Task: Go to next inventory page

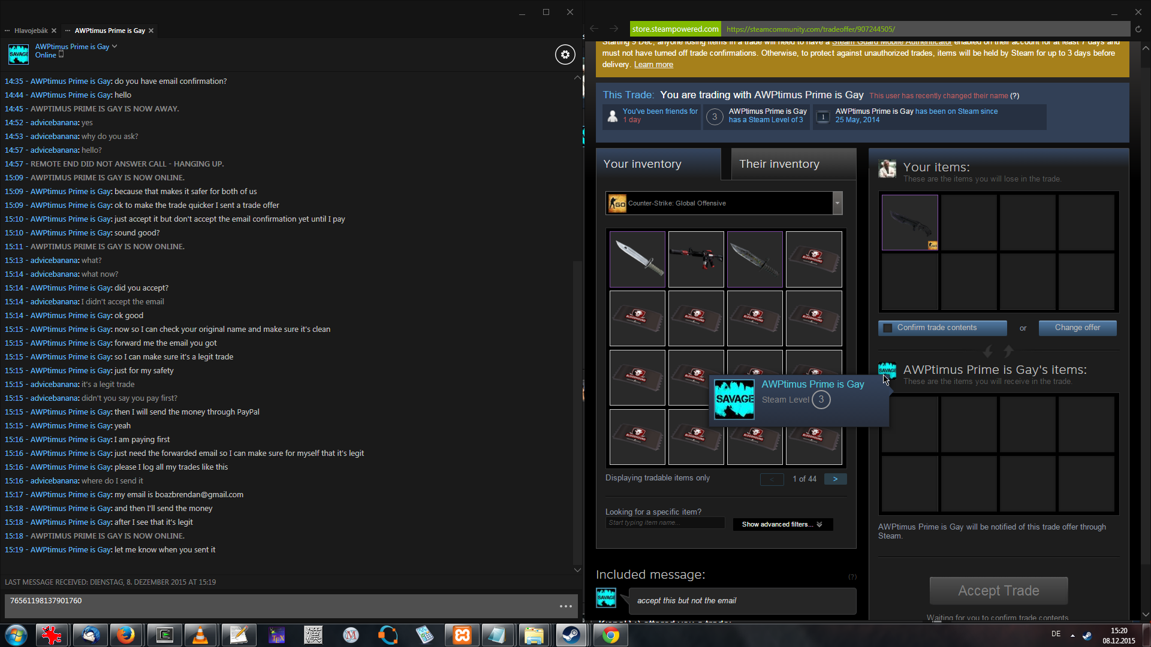Action: (x=835, y=479)
